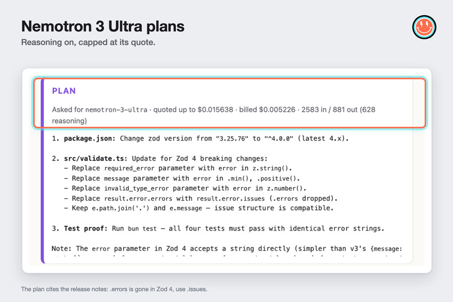Click the result.error.issues code term

pyautogui.click(x=230, y=199)
